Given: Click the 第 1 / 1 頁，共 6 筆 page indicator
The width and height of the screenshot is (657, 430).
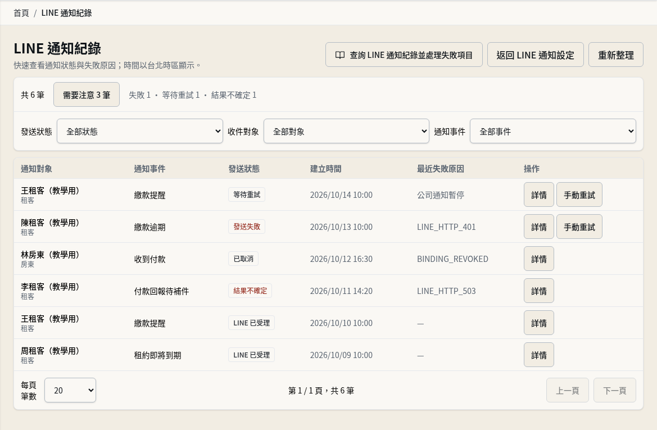Looking at the screenshot, I should [x=321, y=391].
